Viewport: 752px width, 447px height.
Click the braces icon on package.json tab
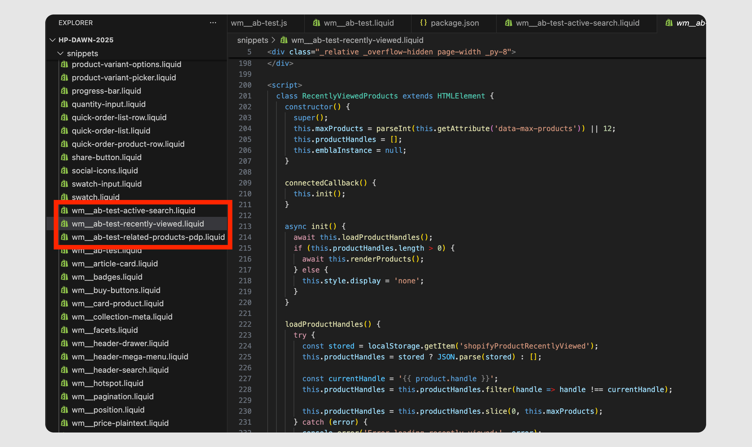click(x=423, y=23)
